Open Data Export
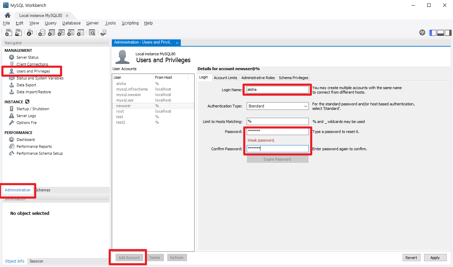This screenshot has height=267, width=453. (26, 85)
